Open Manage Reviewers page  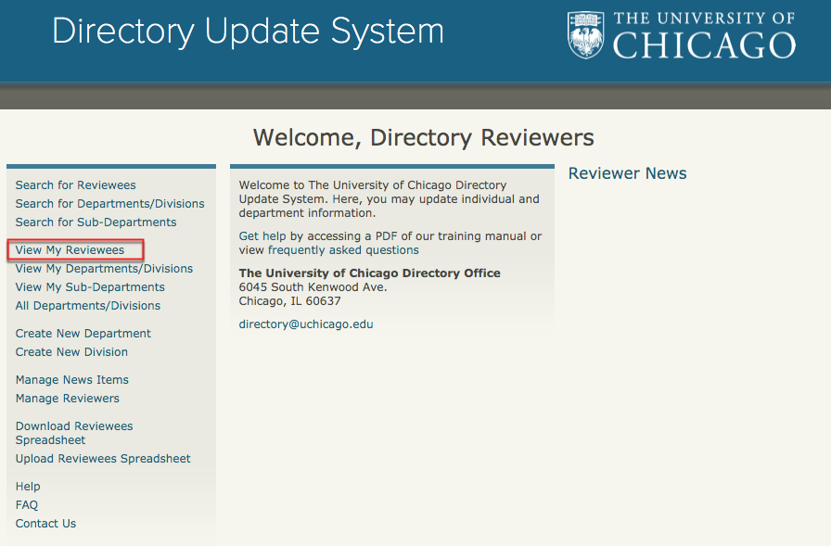coord(68,399)
